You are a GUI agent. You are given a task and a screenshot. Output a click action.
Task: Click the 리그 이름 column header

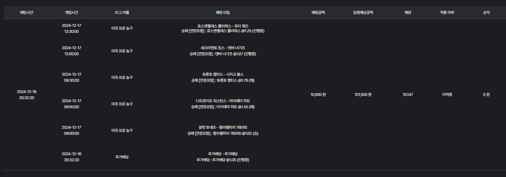[122, 13]
